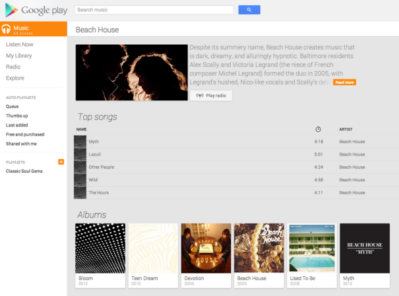Click Lazuli song album art thumbnail

[x=80, y=154]
